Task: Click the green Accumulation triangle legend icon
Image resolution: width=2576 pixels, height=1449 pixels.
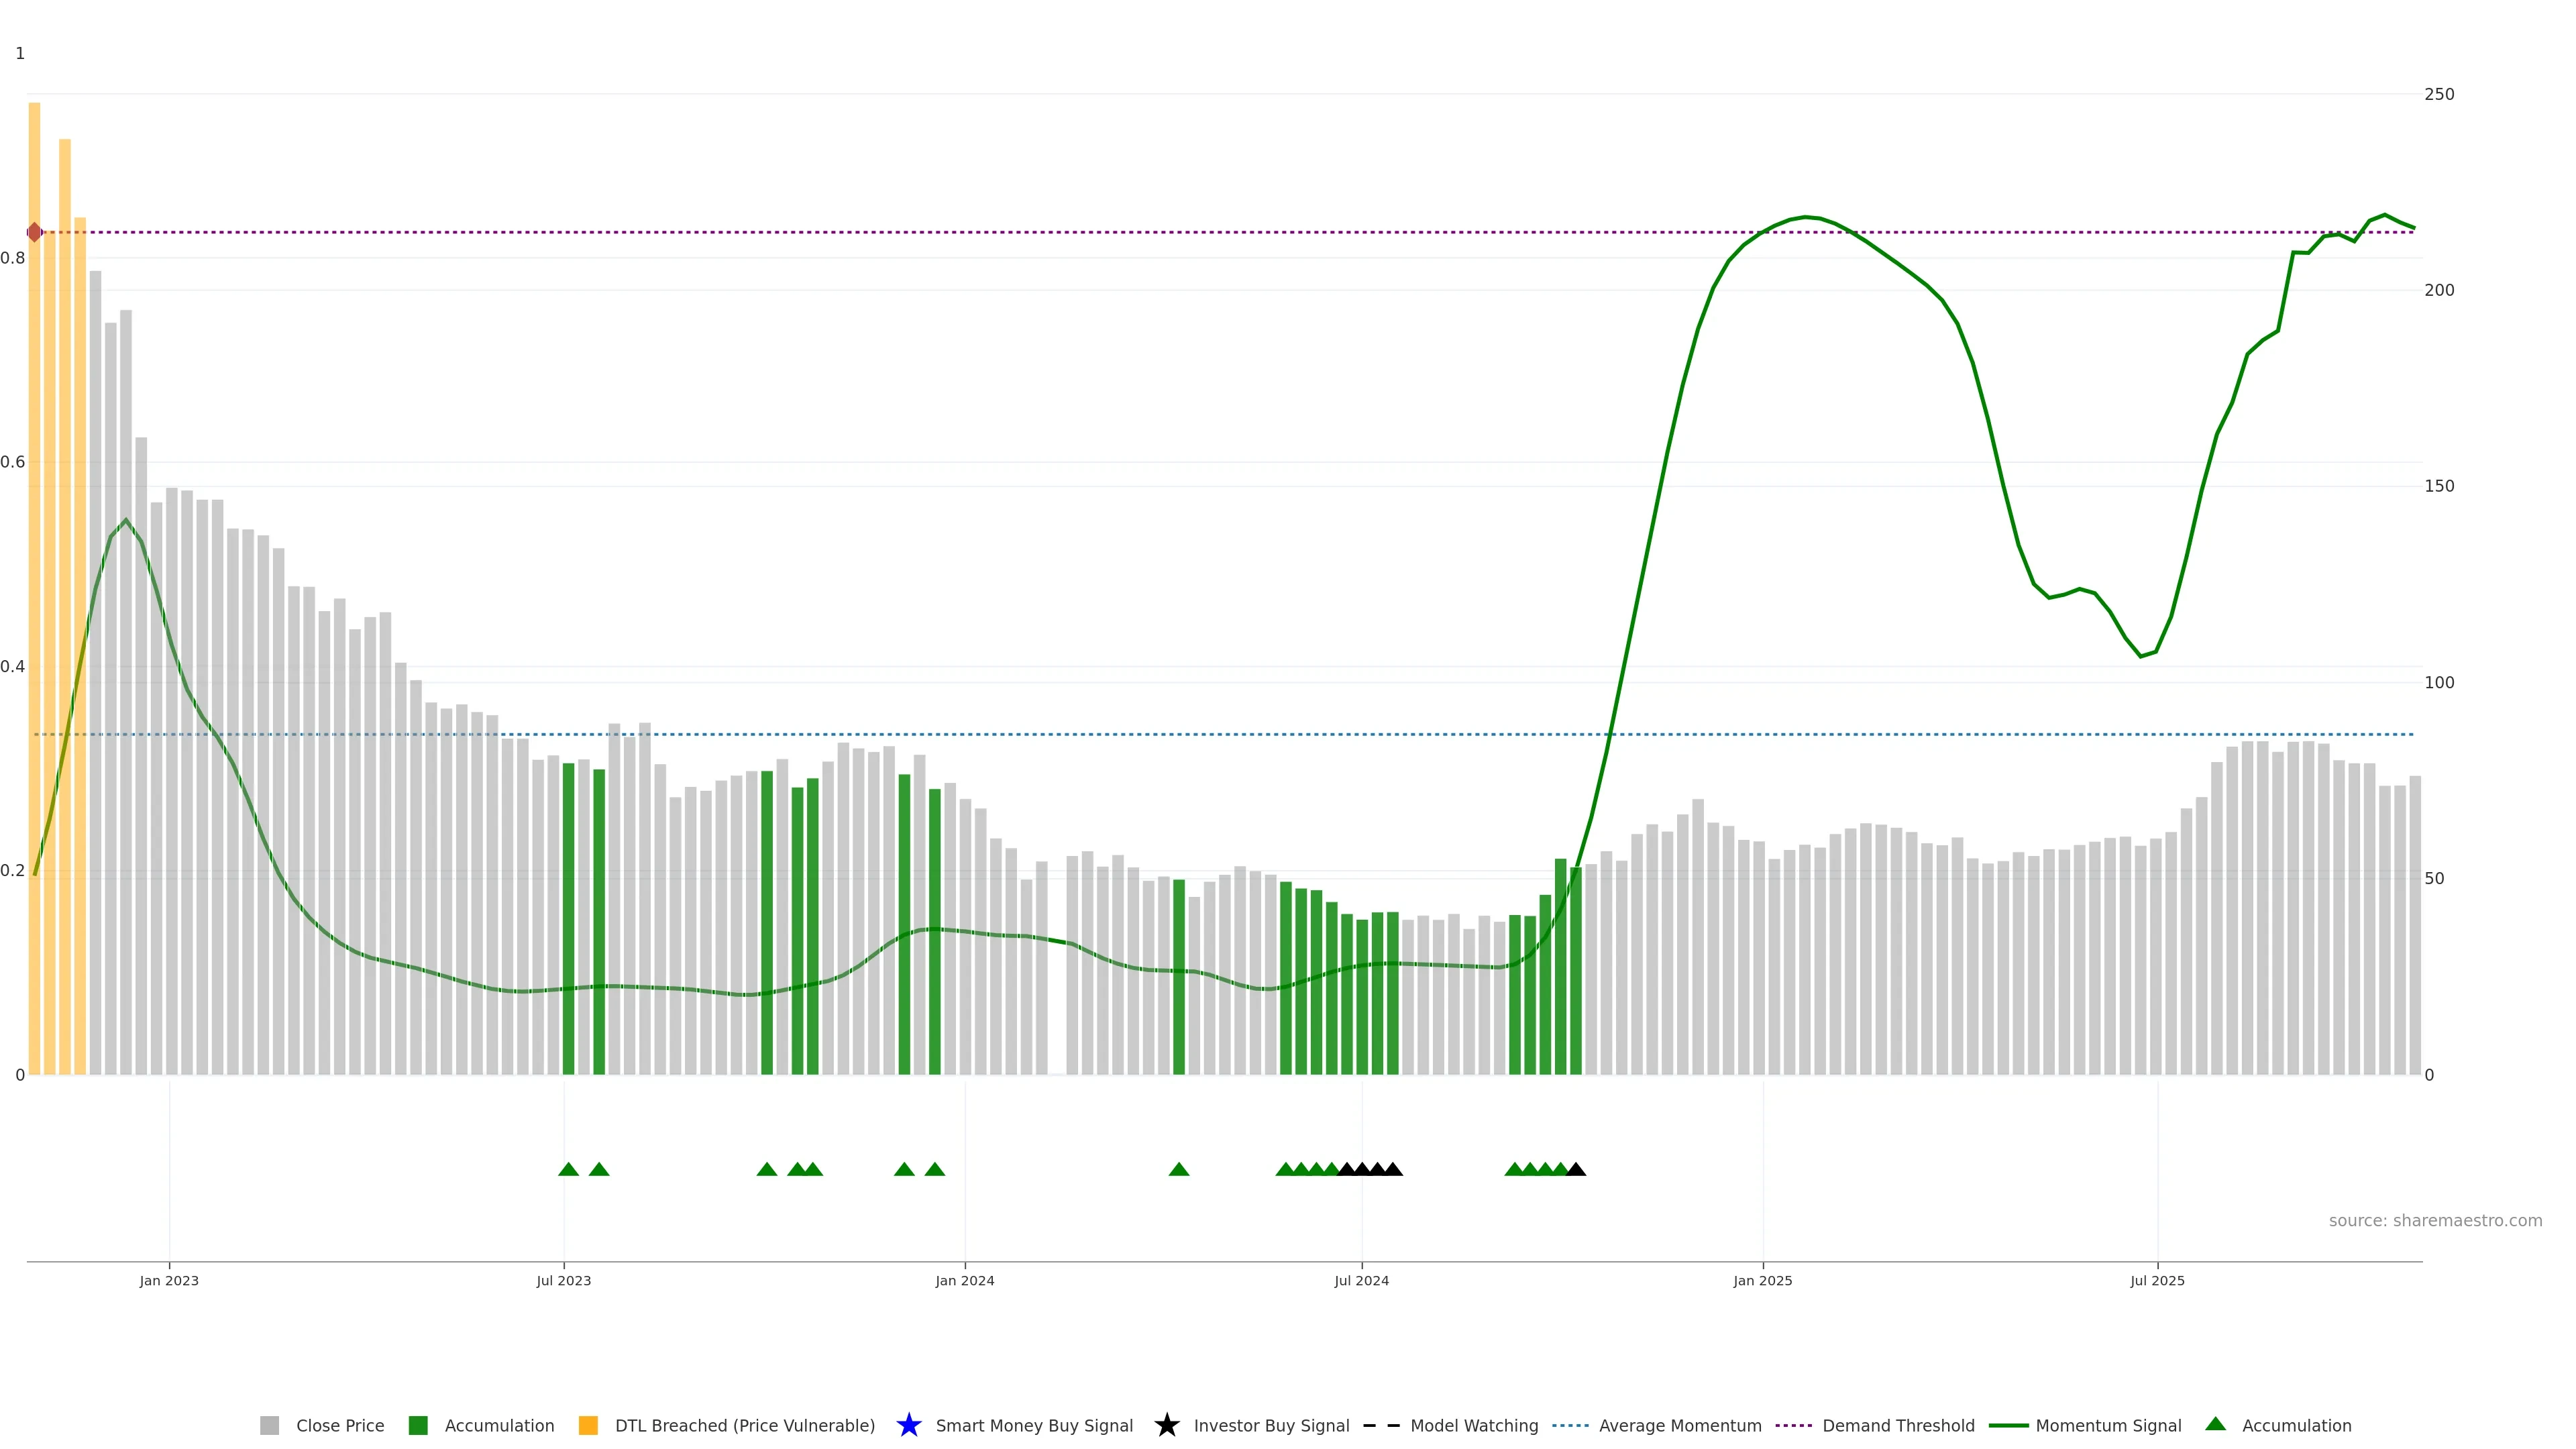Action: 2215,1424
